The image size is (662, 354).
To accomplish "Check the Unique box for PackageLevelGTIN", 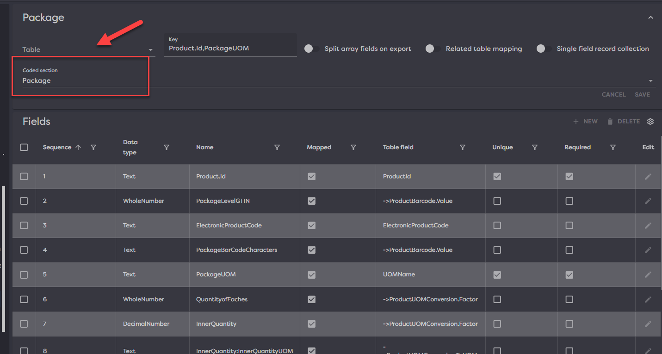I will click(497, 201).
